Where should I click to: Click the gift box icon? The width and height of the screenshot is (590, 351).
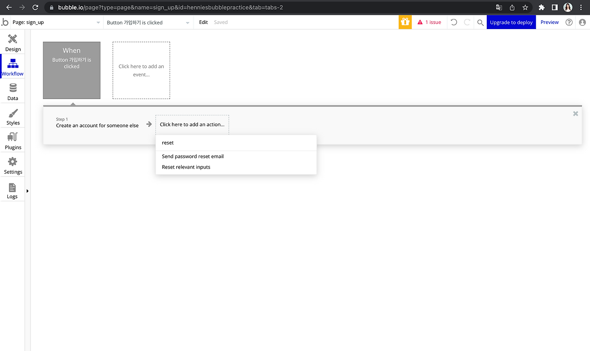click(405, 22)
